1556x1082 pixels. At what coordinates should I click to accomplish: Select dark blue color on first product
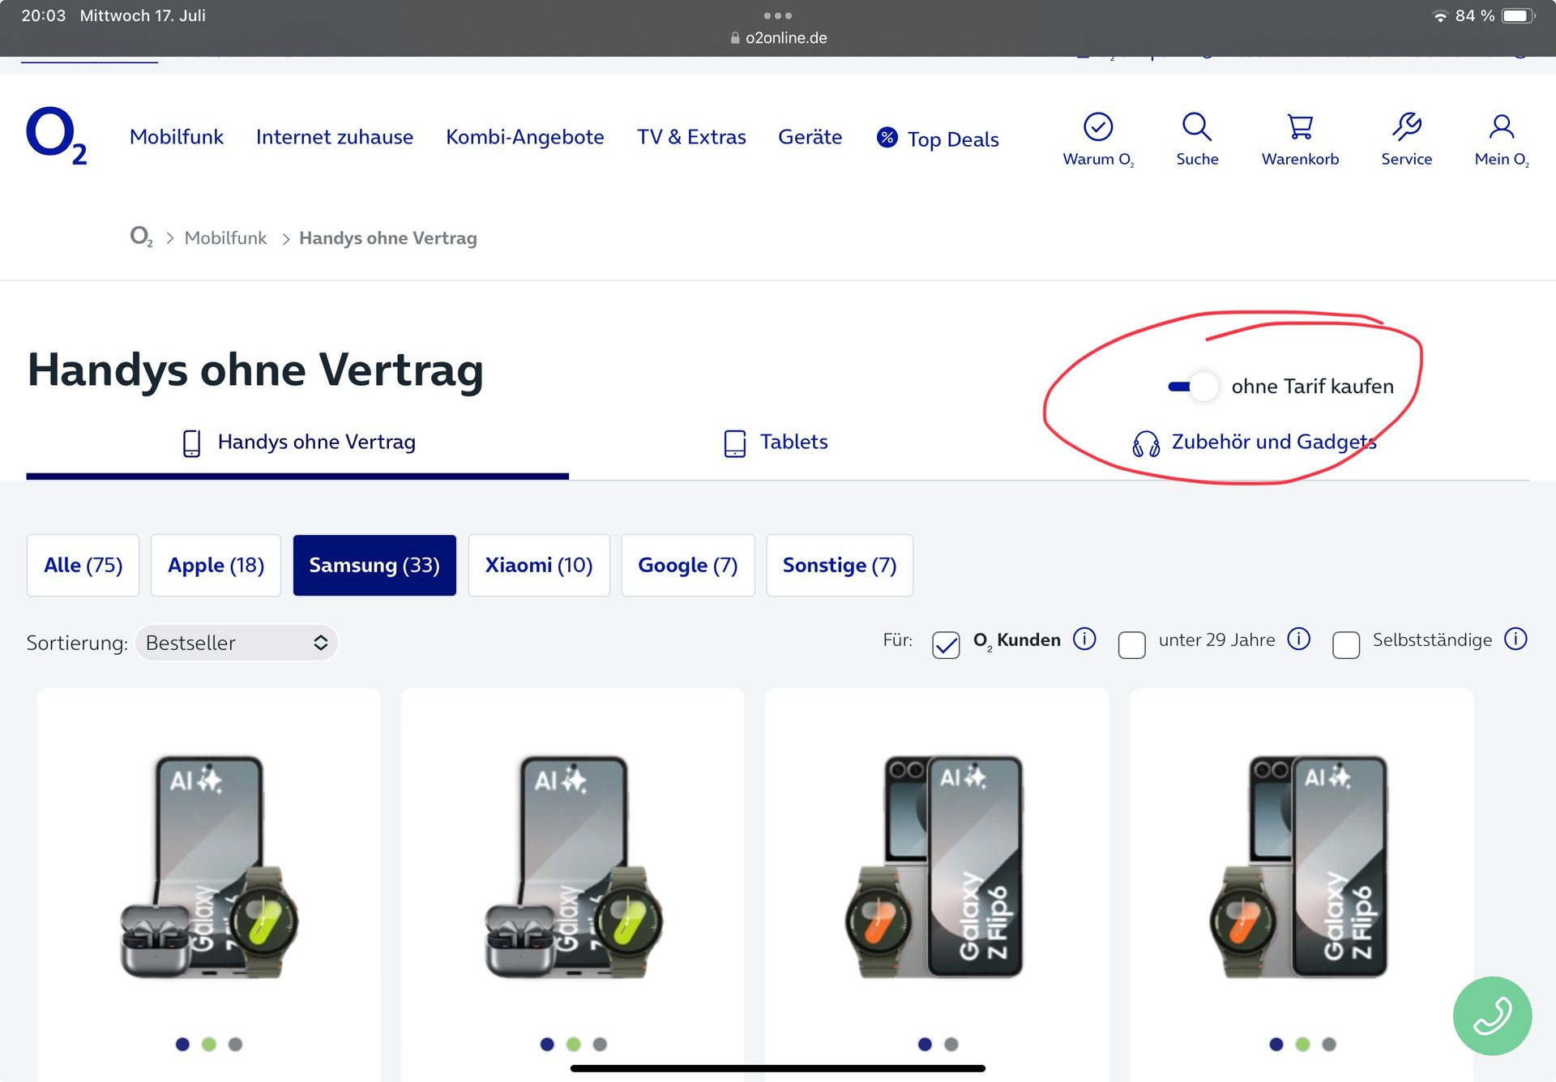point(182,1044)
